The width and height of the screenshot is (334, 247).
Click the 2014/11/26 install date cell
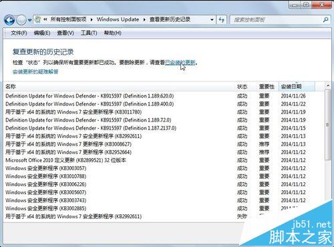[x=293, y=96]
